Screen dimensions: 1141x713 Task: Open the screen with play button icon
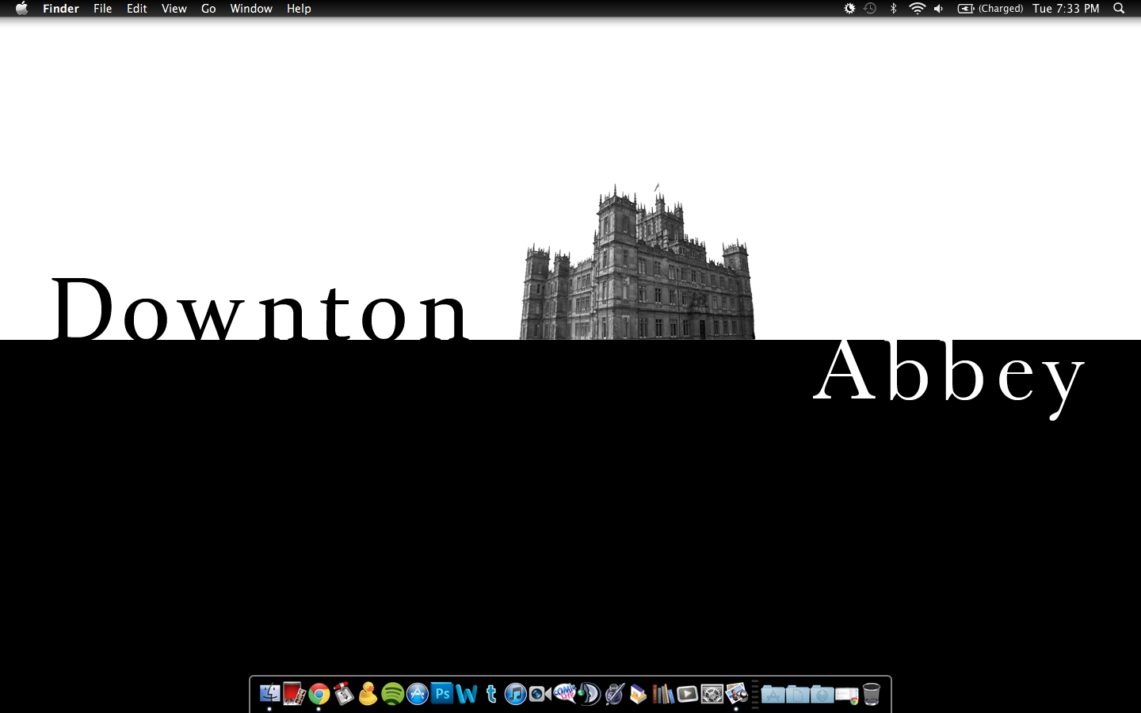[687, 694]
